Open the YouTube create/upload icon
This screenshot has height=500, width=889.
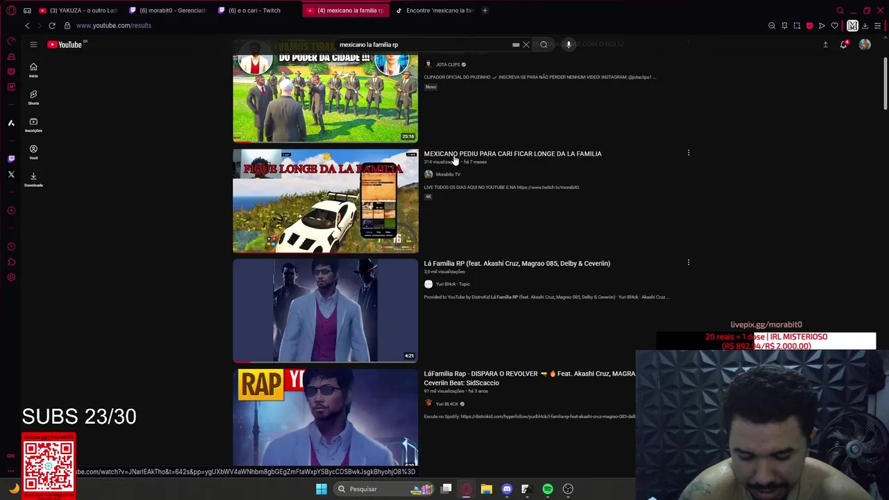(x=825, y=44)
